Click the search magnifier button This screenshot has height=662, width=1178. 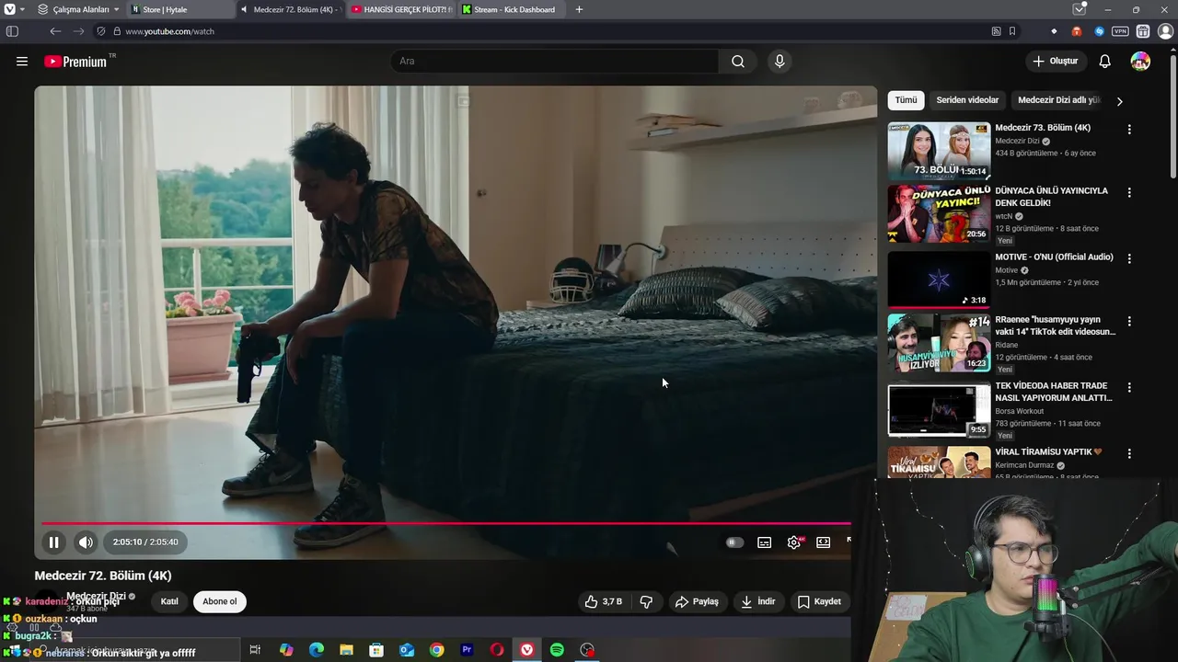click(738, 62)
